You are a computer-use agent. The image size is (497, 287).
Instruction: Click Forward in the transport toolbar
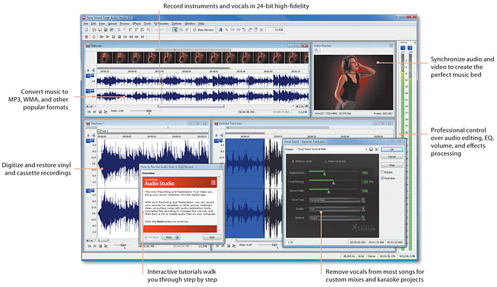point(137,37)
